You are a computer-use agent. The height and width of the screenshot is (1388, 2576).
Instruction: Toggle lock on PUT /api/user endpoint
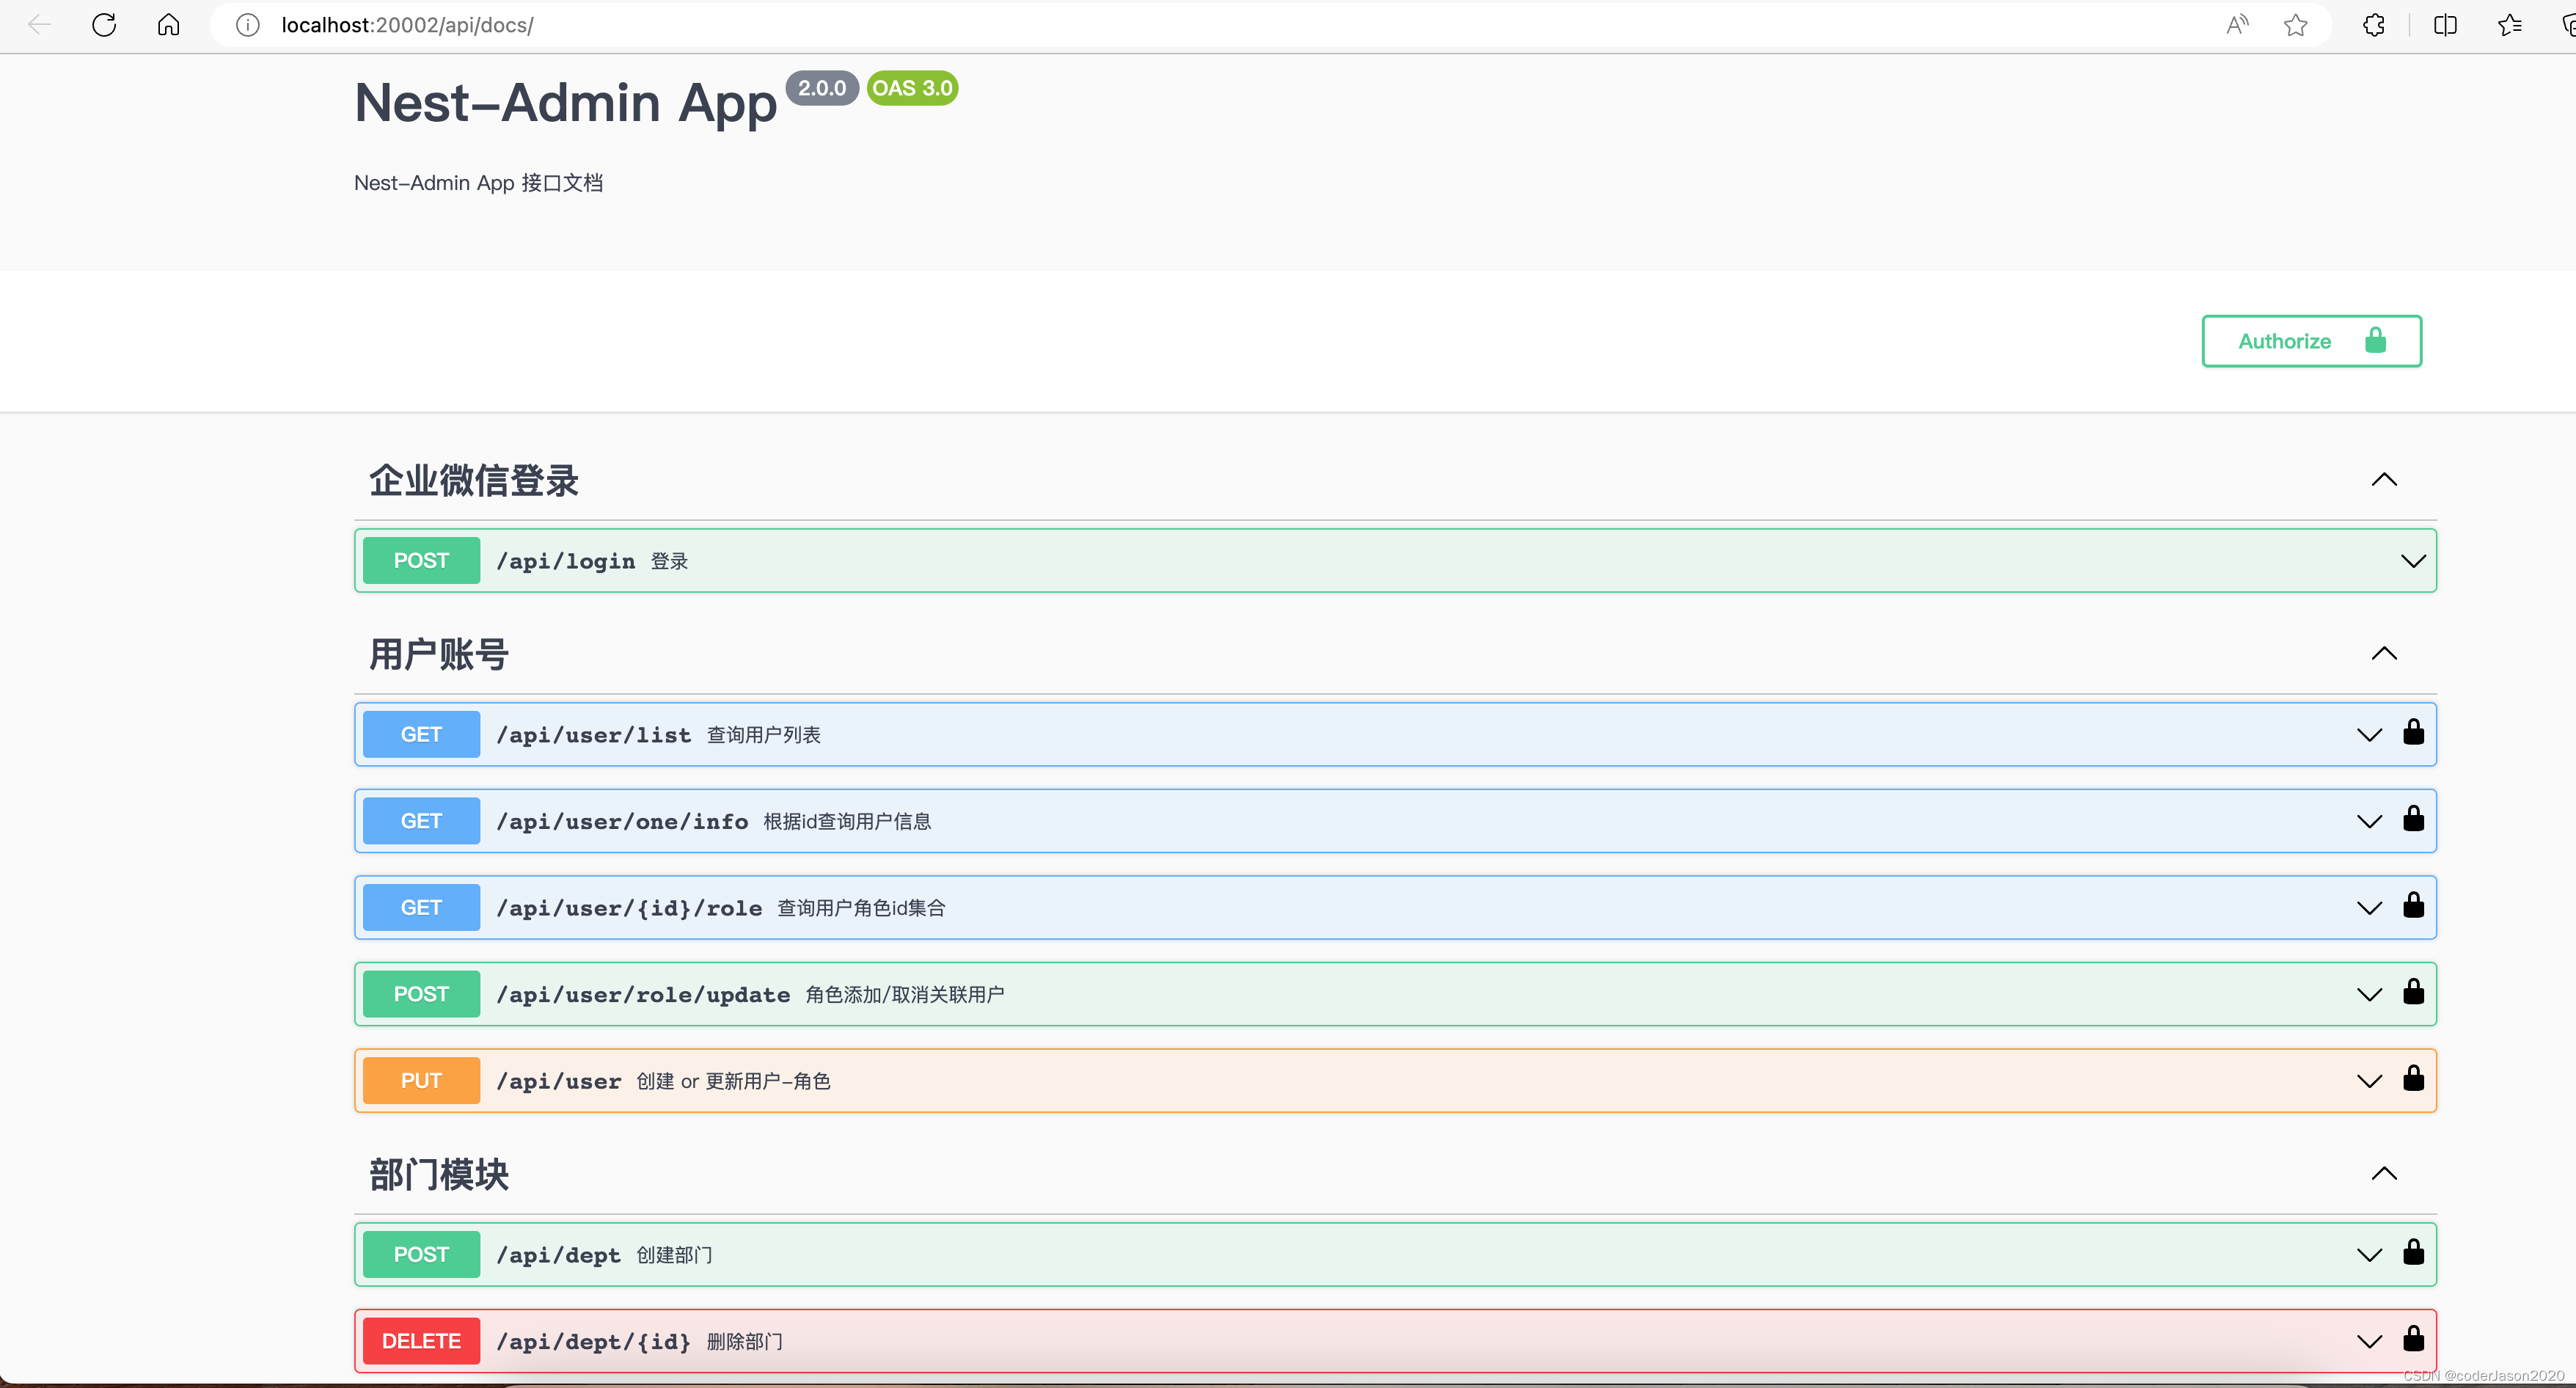[2413, 1079]
